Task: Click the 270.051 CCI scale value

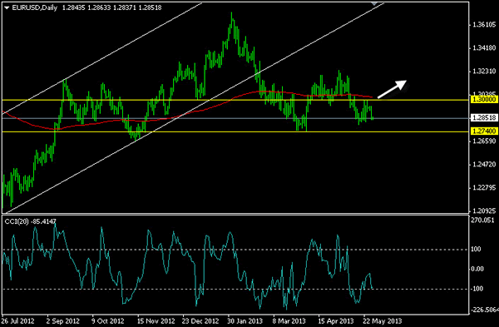Action: (482, 220)
